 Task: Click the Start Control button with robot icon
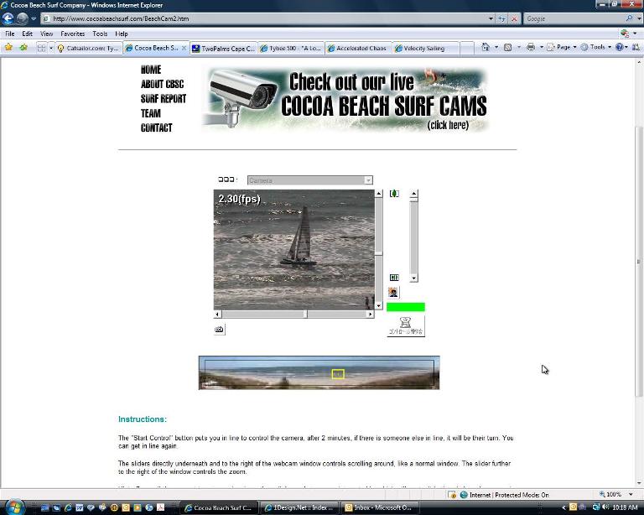(x=406, y=326)
